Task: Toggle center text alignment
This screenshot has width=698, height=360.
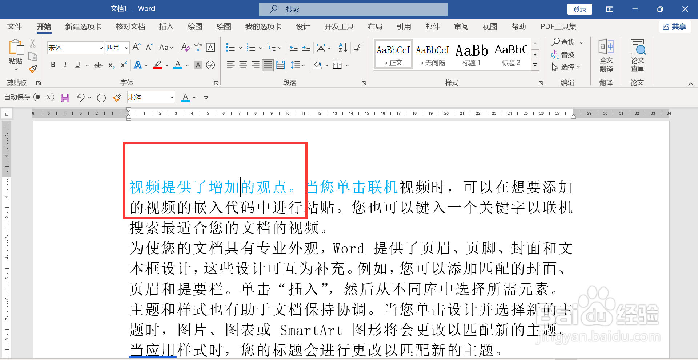Action: coord(243,65)
